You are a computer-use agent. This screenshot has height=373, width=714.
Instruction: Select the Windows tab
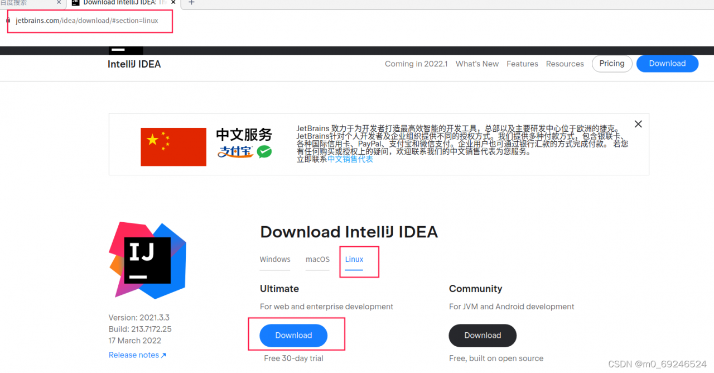pyautogui.click(x=275, y=259)
